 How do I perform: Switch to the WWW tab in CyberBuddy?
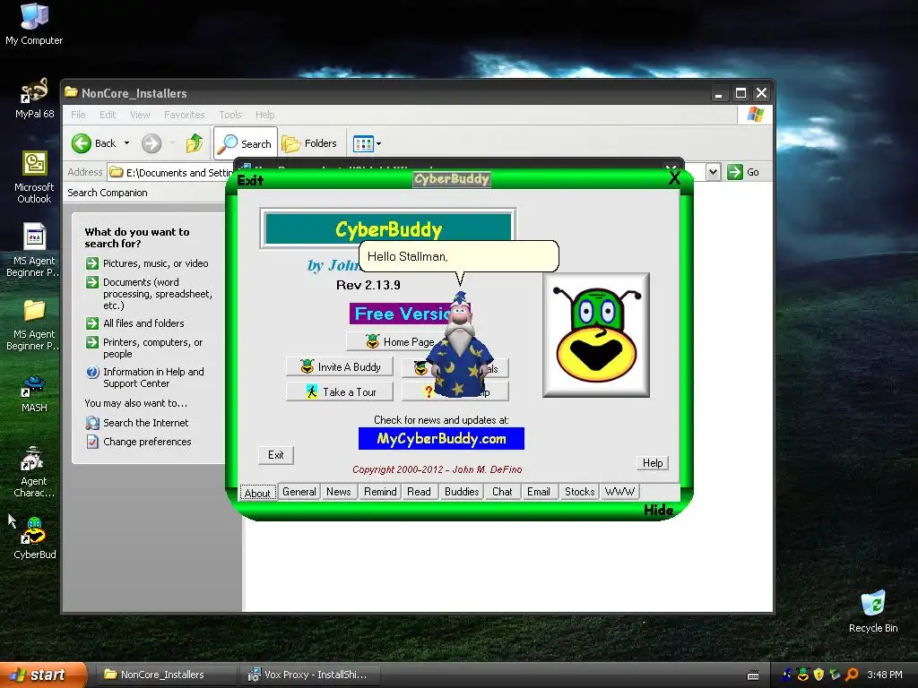(x=619, y=492)
